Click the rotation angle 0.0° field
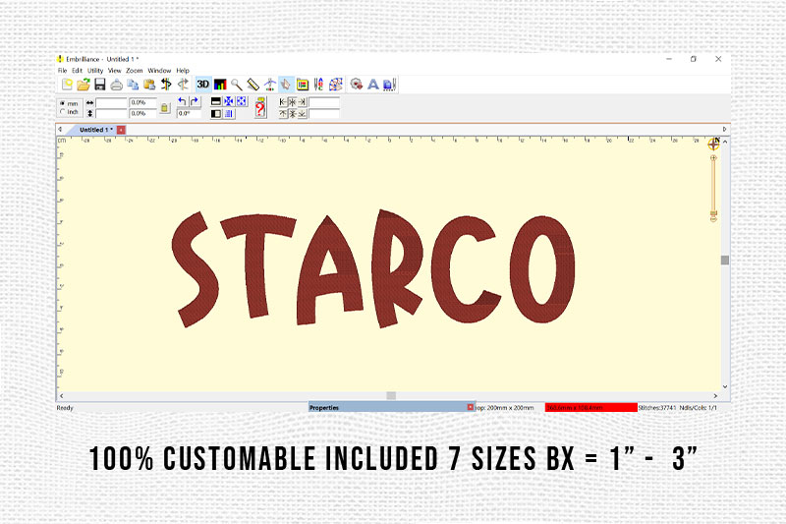Viewport: 786px width, 524px height. click(189, 114)
